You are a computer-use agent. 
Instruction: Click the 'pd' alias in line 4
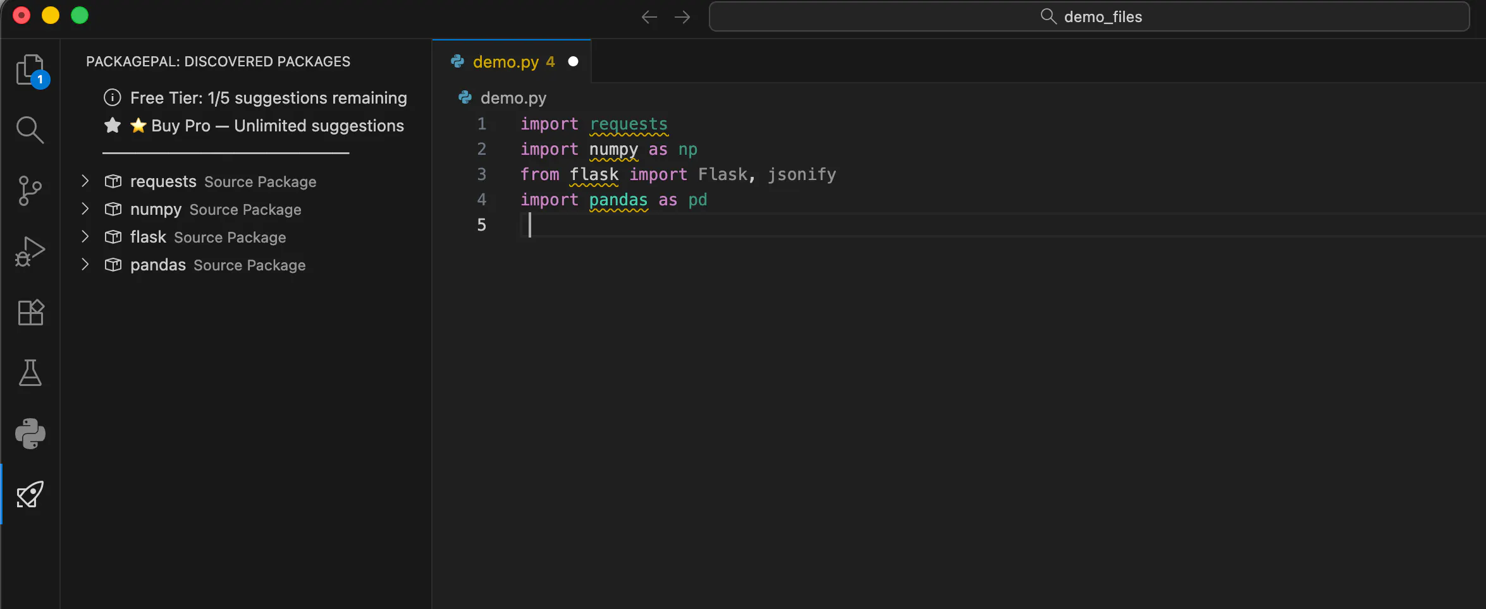(697, 200)
